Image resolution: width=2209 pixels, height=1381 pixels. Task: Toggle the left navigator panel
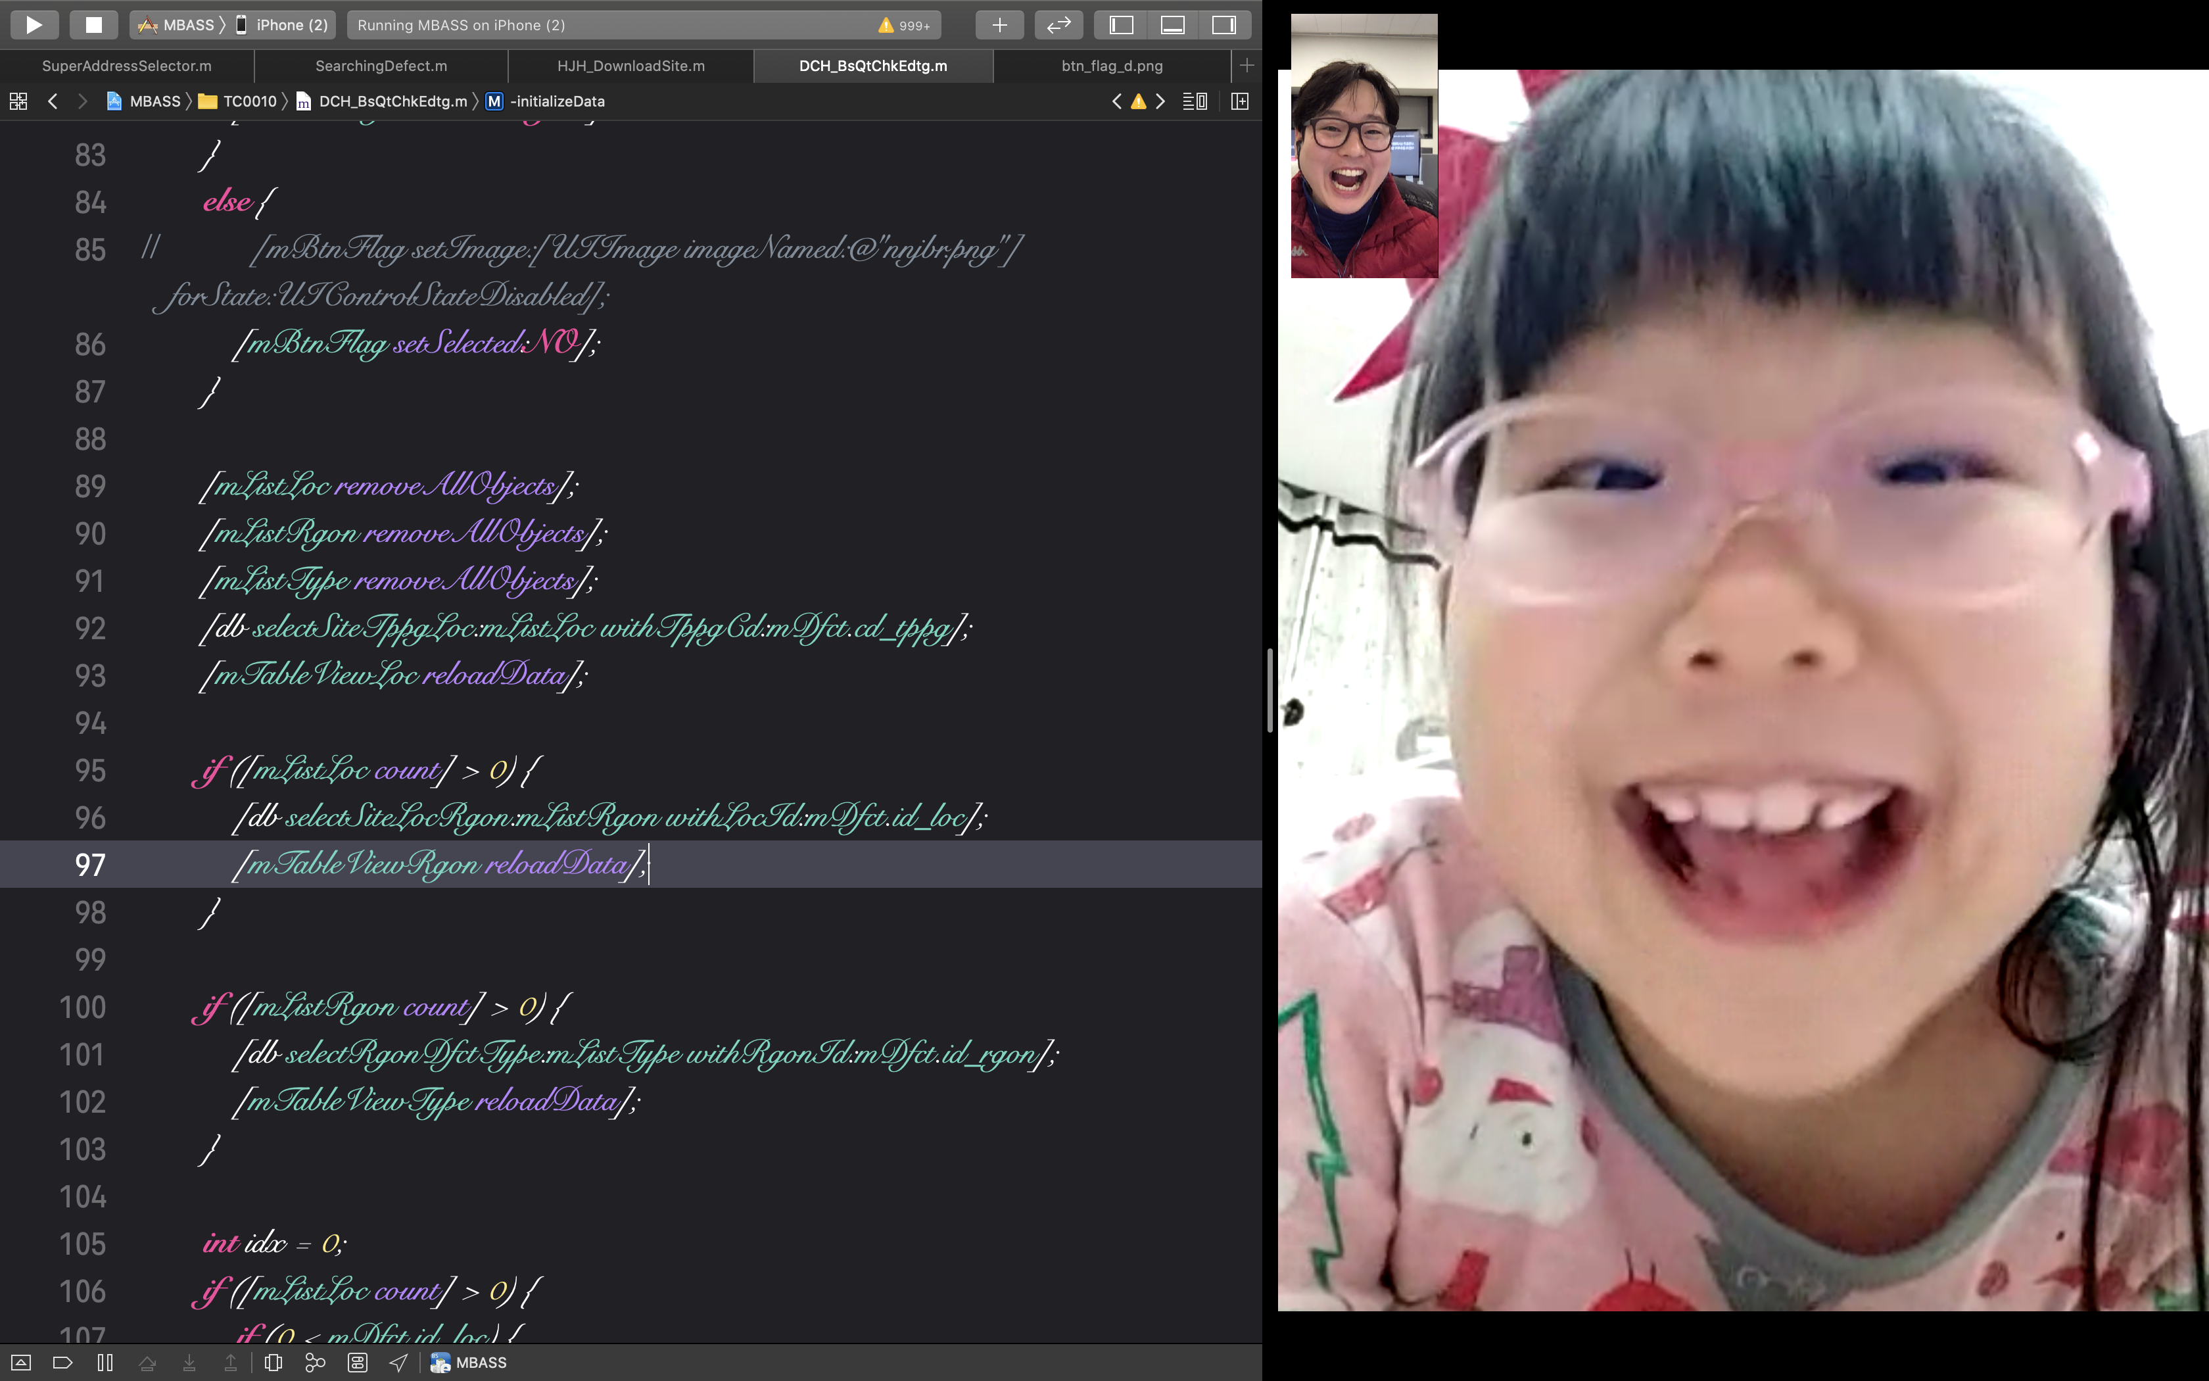[x=1121, y=25]
